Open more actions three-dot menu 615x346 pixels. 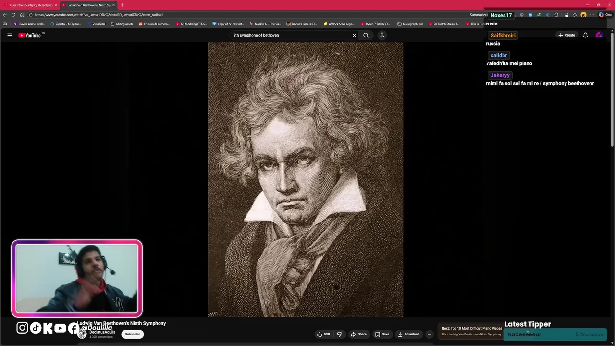(430, 334)
